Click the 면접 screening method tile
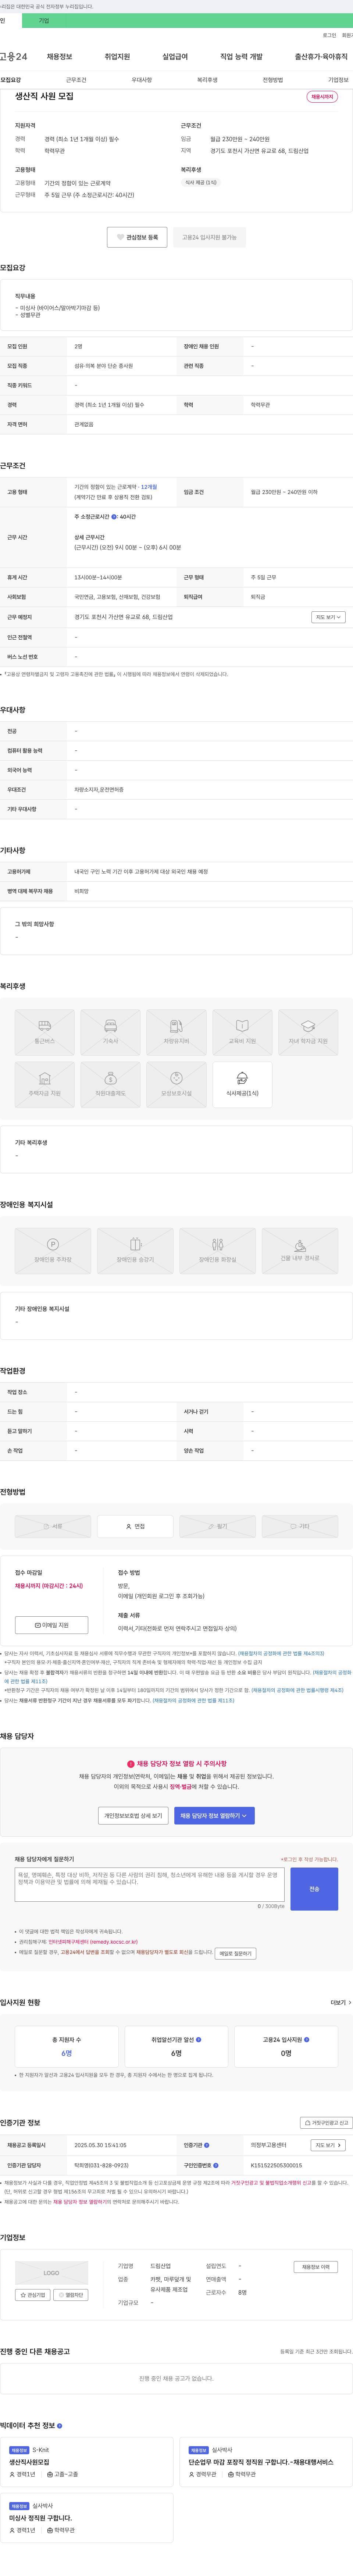Viewport: 353px width, 2576px height. click(135, 1526)
